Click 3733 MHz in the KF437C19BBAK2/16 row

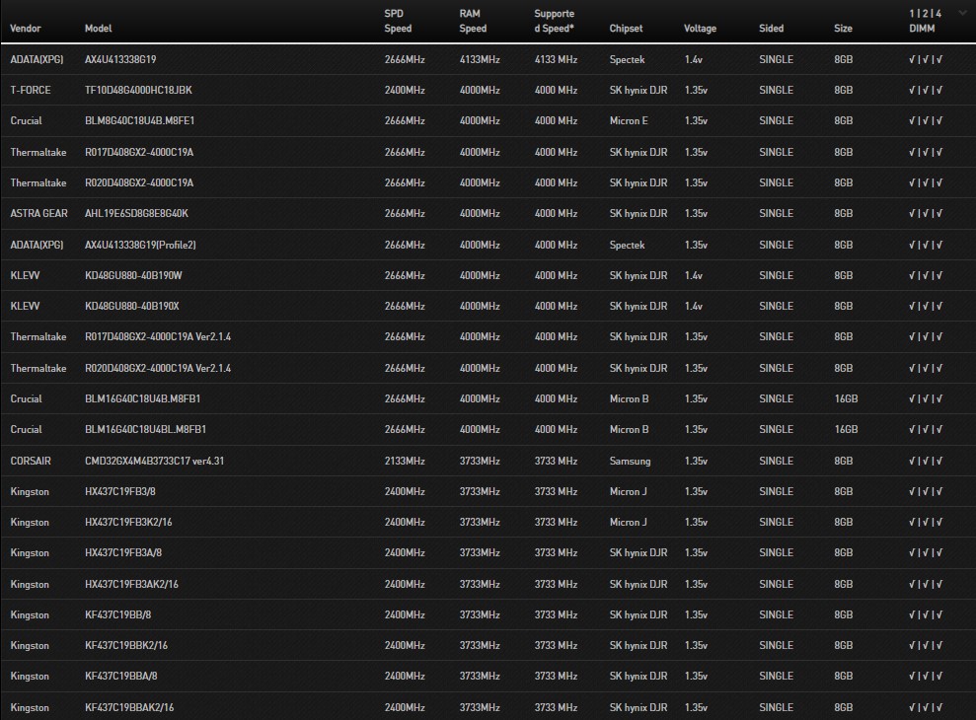[x=556, y=707]
